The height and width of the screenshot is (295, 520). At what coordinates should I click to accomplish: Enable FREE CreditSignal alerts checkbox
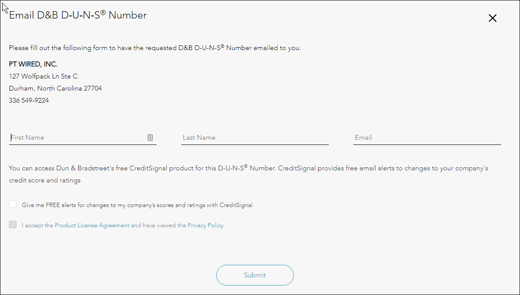coord(13,204)
